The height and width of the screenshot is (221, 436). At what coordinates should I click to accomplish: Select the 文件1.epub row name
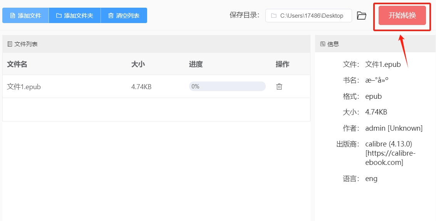(x=24, y=87)
